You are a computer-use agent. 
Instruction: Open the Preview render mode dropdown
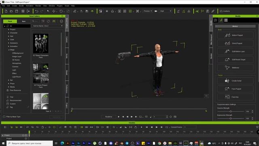click(147, 11)
